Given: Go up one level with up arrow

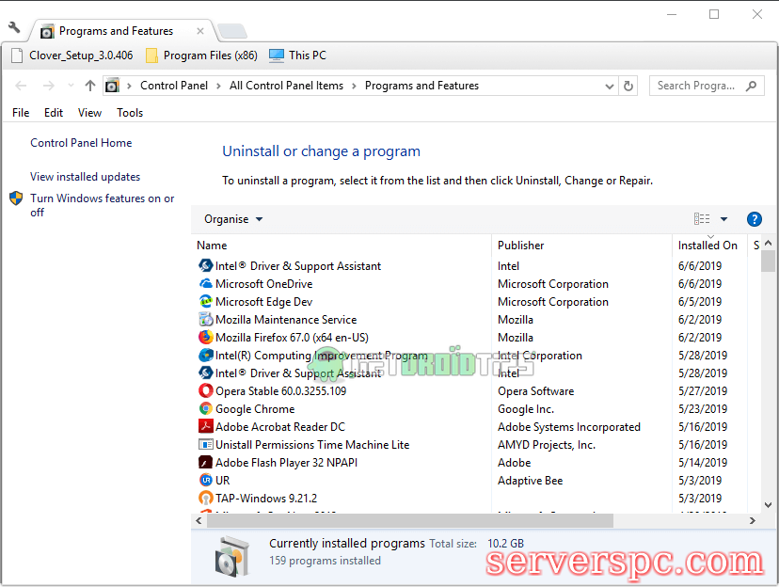Looking at the screenshot, I should (90, 86).
